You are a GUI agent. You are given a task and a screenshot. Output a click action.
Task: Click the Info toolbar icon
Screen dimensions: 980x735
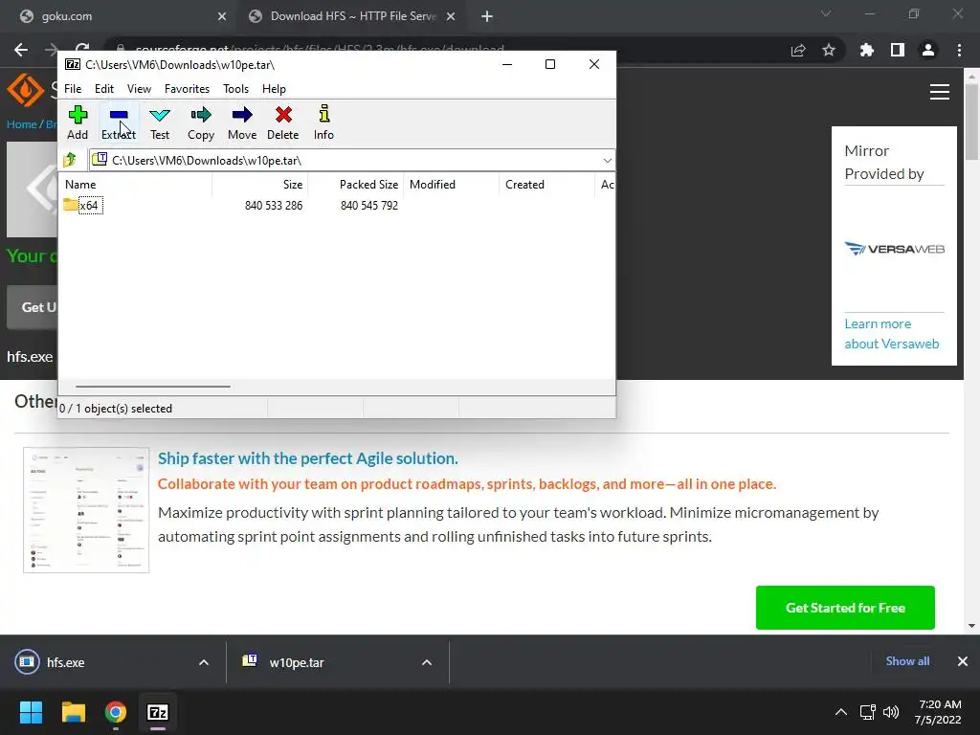coord(323,122)
